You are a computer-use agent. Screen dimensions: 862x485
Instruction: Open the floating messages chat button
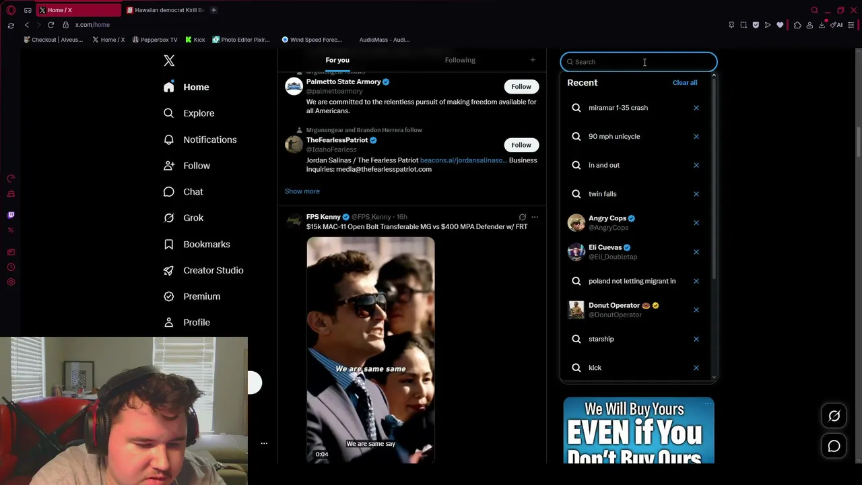tap(834, 446)
